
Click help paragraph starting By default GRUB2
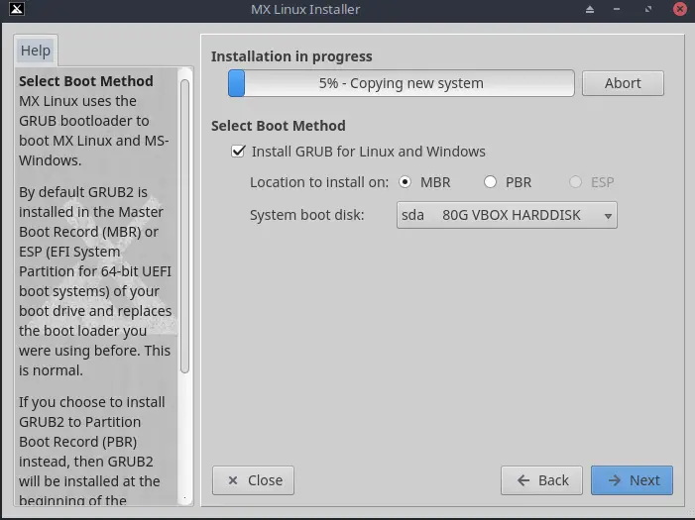coord(95,281)
